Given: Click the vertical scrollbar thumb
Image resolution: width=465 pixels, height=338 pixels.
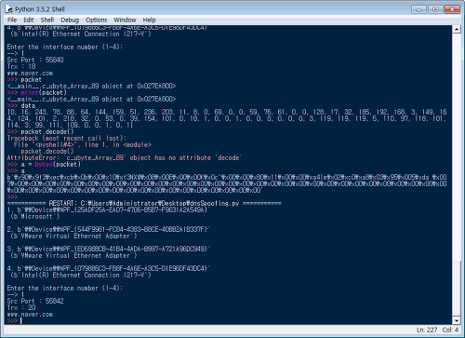Looking at the screenshot, I should pyautogui.click(x=457, y=289).
